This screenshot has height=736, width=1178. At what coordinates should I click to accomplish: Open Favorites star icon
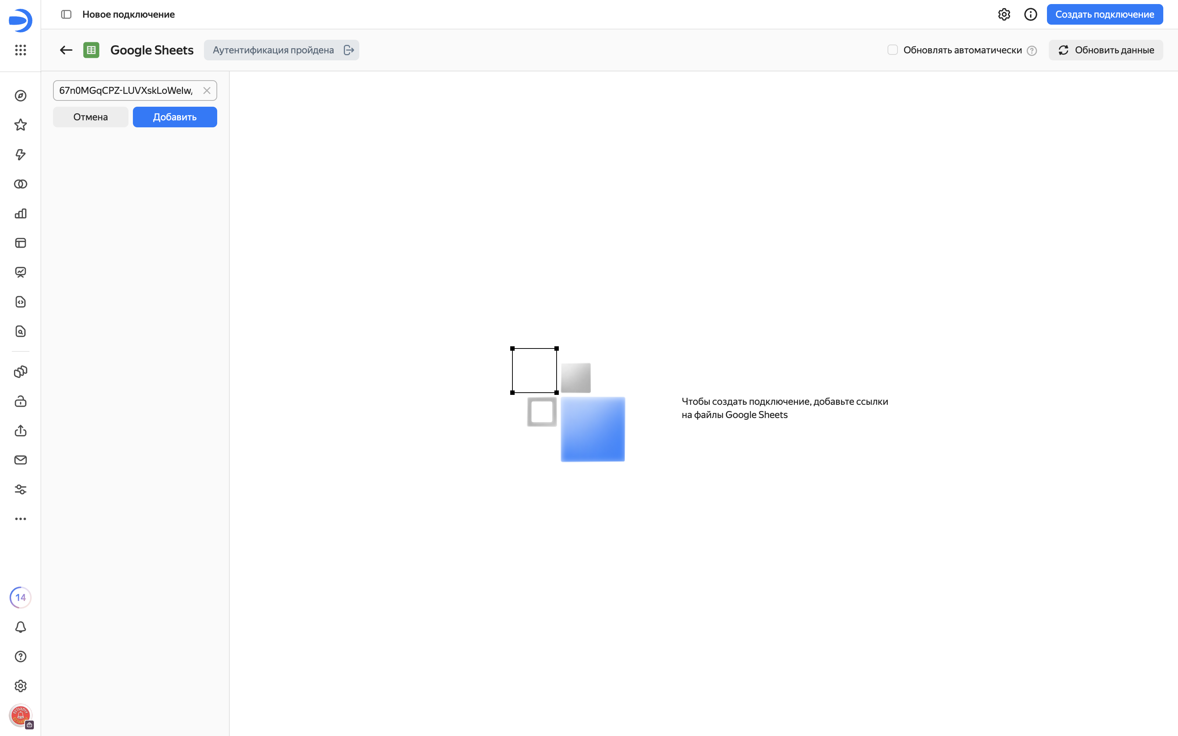coord(21,125)
